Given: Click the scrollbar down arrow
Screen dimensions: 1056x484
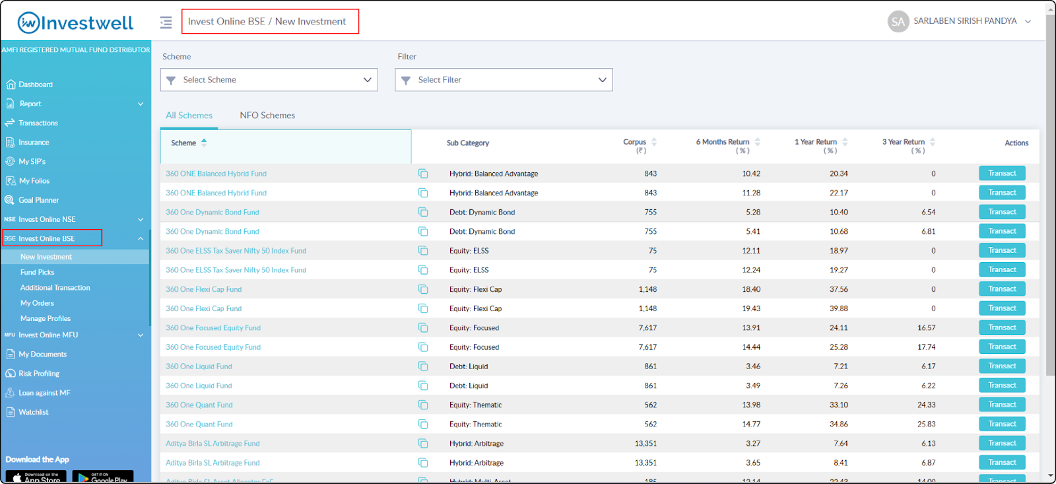Looking at the screenshot, I should tap(1050, 475).
